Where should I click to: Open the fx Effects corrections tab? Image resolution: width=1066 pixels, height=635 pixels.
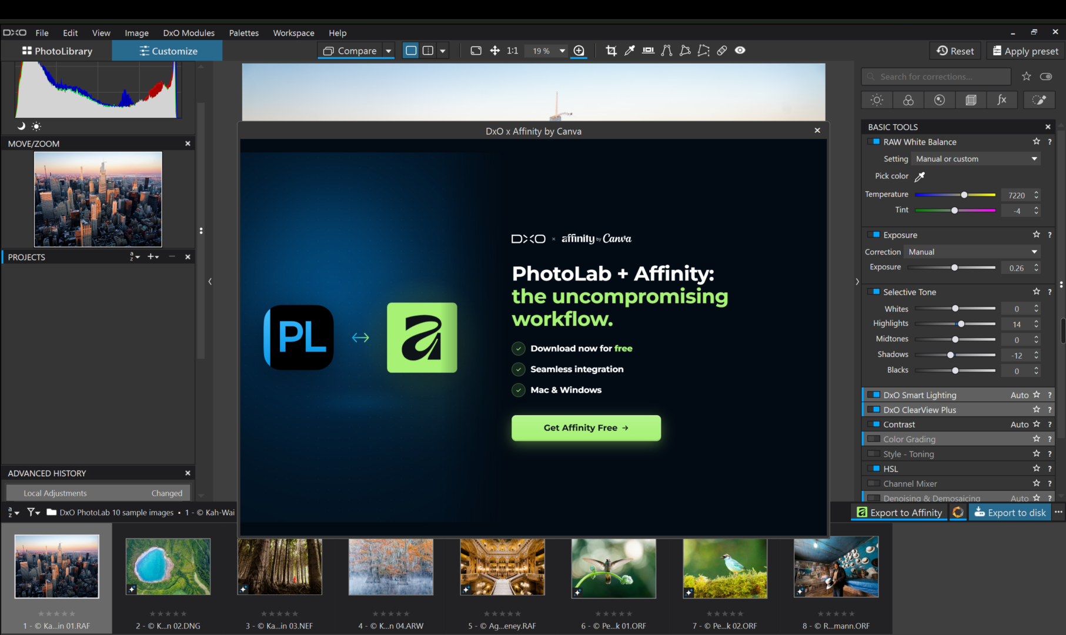tap(1002, 100)
